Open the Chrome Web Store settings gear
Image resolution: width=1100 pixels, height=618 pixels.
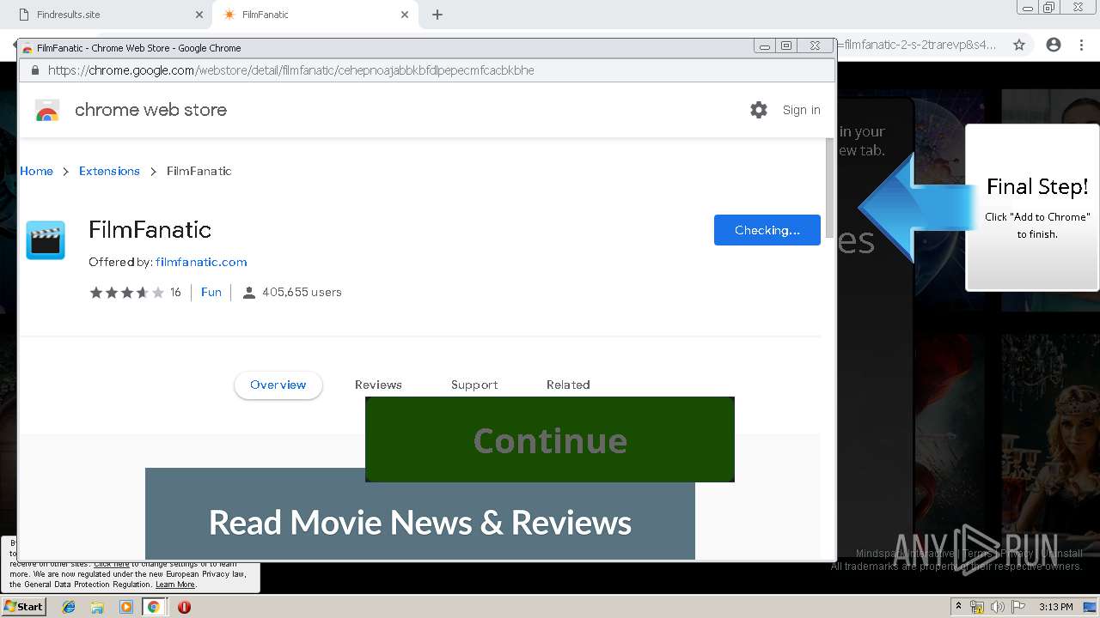758,110
